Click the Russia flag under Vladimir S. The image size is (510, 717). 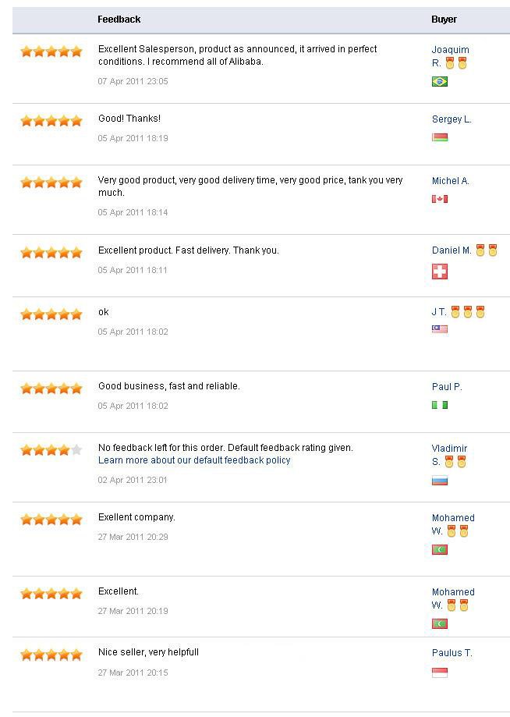coord(440,481)
